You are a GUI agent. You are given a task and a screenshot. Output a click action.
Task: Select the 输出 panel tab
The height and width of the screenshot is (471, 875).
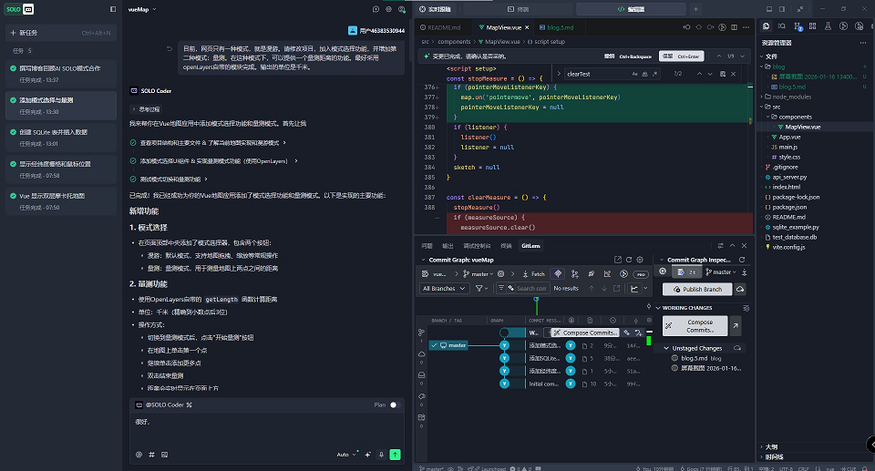[448, 246]
